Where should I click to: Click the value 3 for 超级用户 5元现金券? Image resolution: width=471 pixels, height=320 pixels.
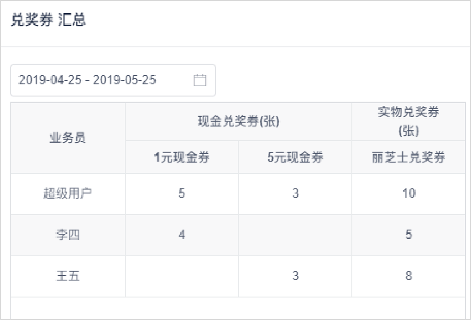coord(294,193)
